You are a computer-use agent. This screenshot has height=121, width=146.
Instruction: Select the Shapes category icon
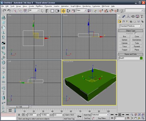[x=124, y=22]
